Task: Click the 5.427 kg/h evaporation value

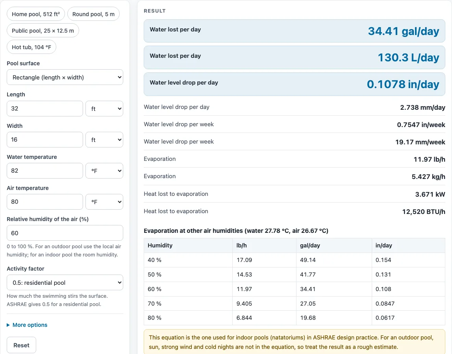Action: (x=428, y=177)
